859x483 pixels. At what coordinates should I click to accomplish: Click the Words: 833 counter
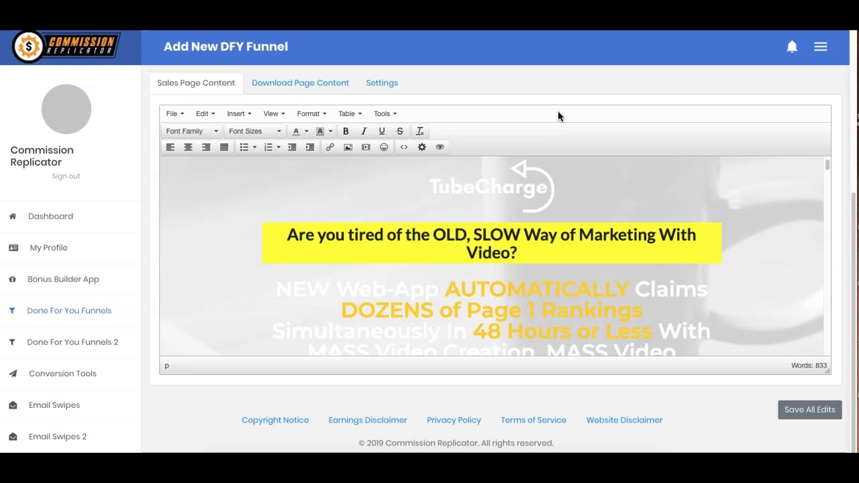[809, 366]
